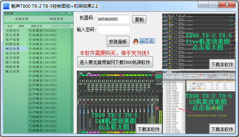Select the 魔音效果 category

13,71
